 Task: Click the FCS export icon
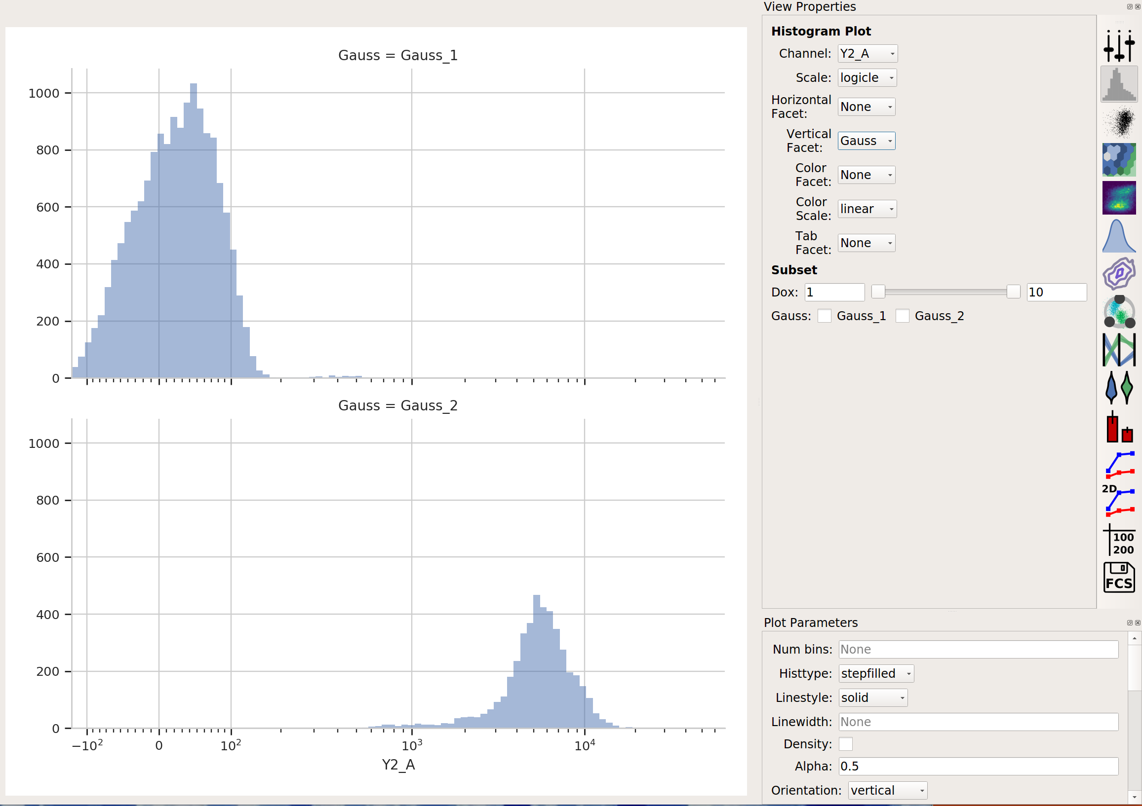tap(1119, 577)
